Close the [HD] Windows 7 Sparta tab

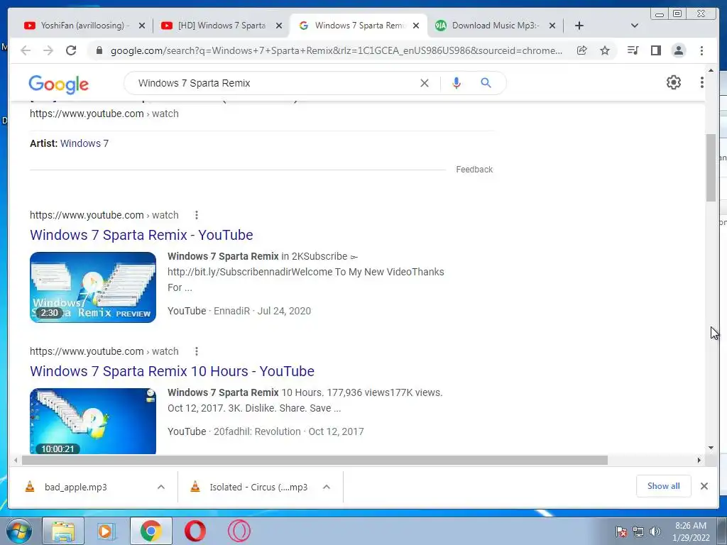coord(278,26)
